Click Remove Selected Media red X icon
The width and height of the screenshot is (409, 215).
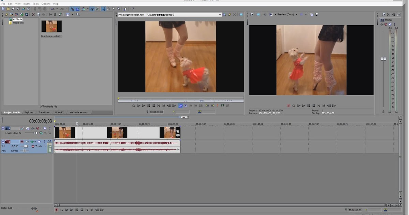tap(33, 15)
